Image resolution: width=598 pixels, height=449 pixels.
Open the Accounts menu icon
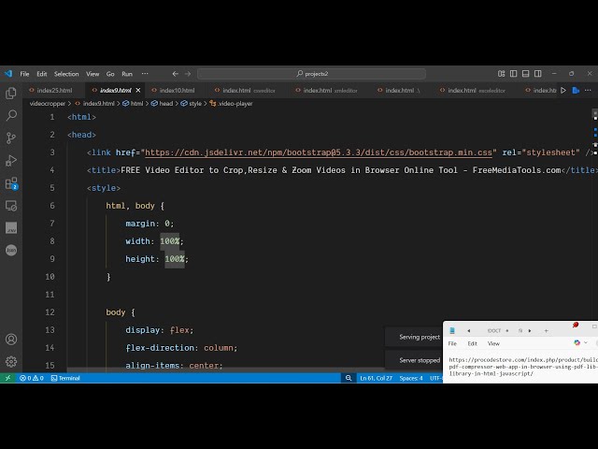point(11,339)
